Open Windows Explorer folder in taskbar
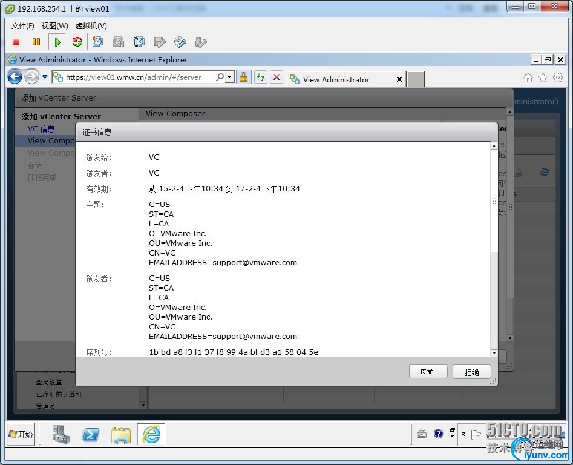The height and width of the screenshot is (465, 573). (121, 435)
